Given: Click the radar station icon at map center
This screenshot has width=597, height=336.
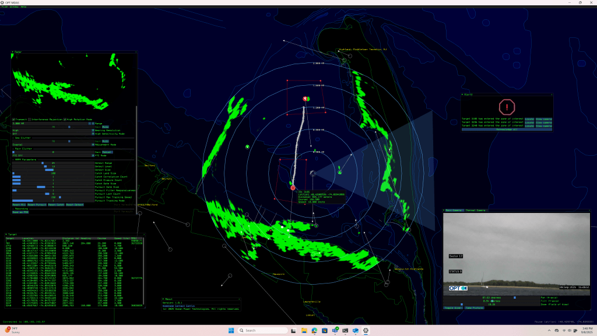Looking at the screenshot, I should pyautogui.click(x=314, y=173).
